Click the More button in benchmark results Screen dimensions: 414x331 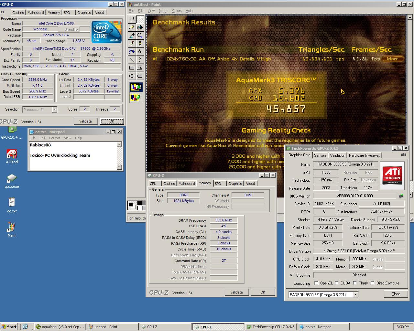(x=392, y=59)
